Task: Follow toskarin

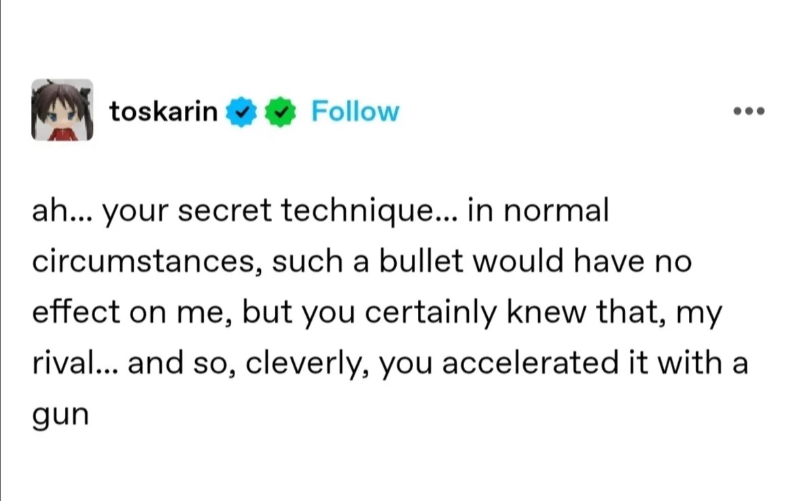Action: pos(355,111)
